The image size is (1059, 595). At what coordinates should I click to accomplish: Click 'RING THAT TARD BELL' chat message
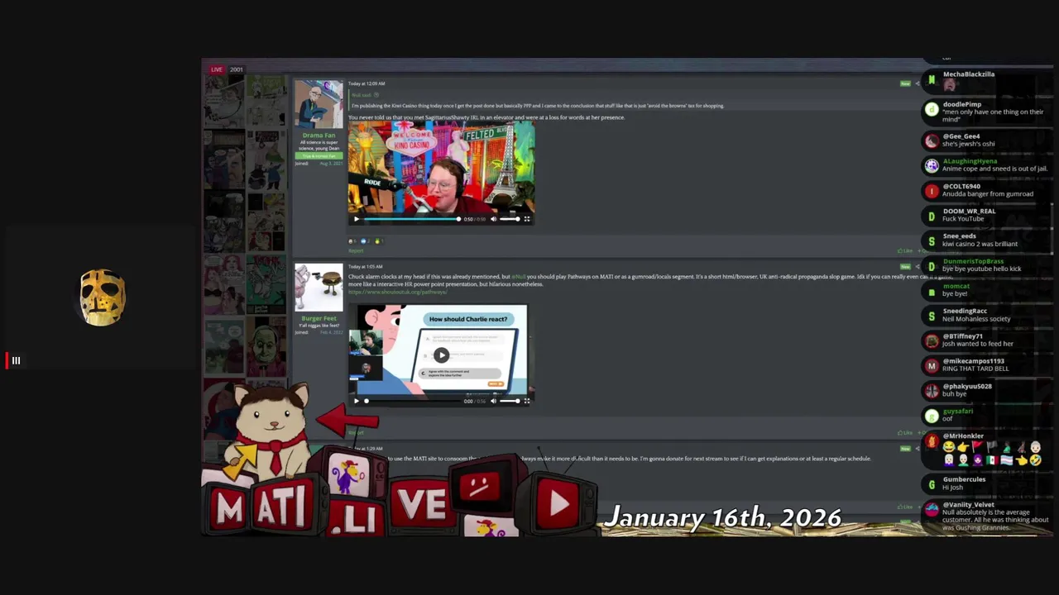(975, 369)
